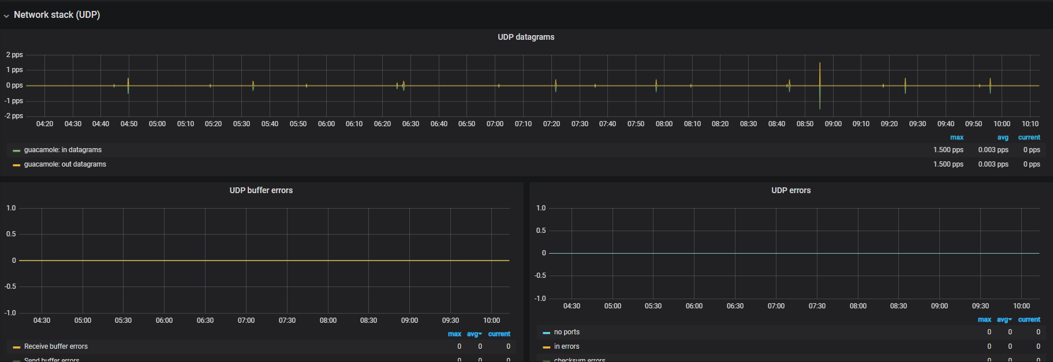This screenshot has width=1053, height=362.
Task: Open the UDP buffer errors panel title menu
Action: pyautogui.click(x=261, y=190)
